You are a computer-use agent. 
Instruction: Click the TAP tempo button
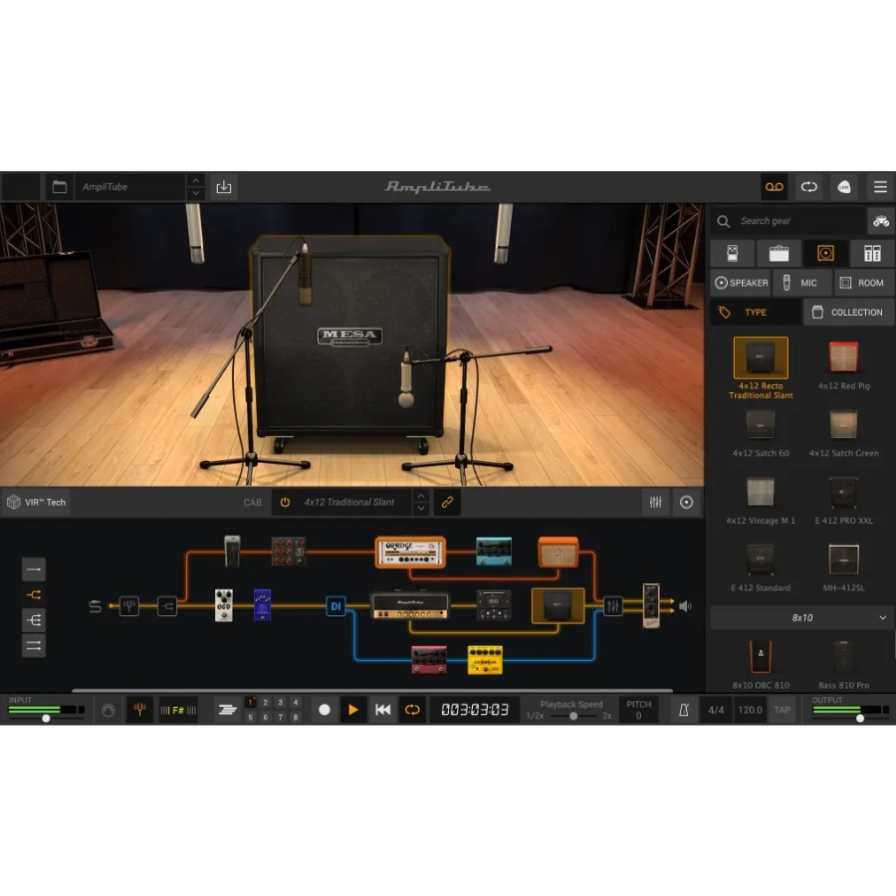(x=783, y=710)
